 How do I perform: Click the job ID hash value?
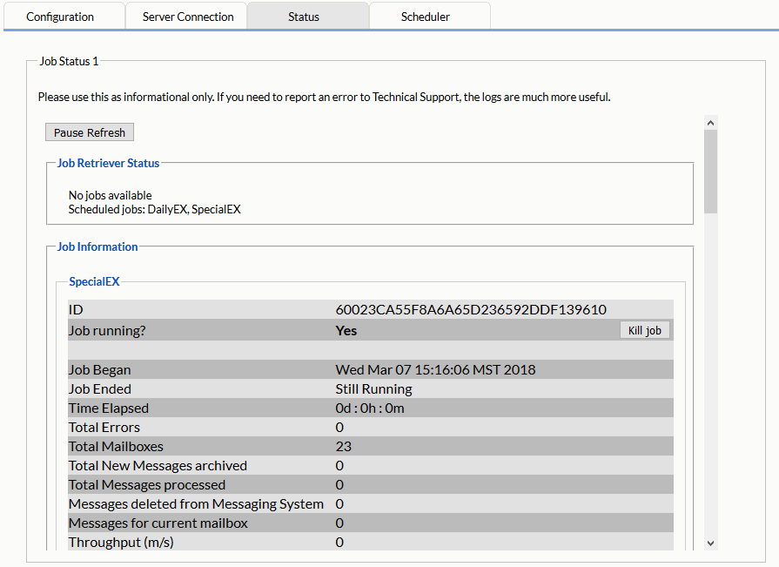471,310
